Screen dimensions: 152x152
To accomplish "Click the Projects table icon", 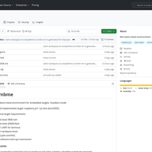I will click(x=5, y=22).
